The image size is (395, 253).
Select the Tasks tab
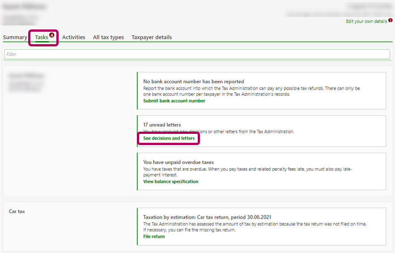coord(42,37)
